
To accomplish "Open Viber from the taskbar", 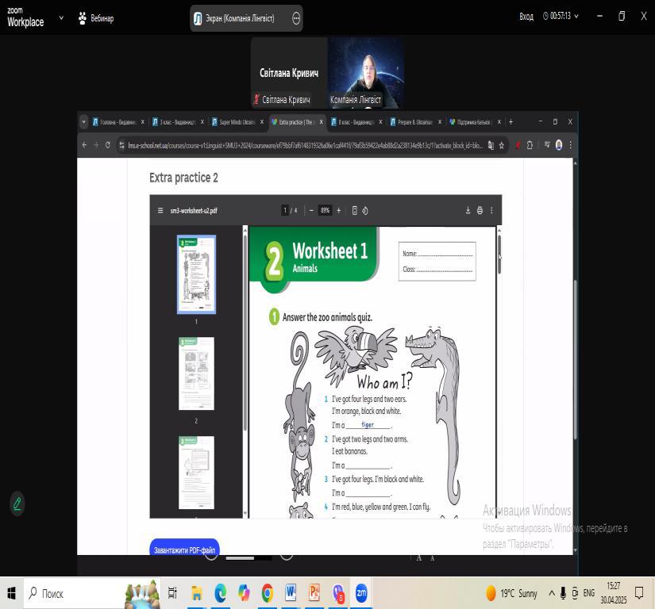I will click(338, 593).
